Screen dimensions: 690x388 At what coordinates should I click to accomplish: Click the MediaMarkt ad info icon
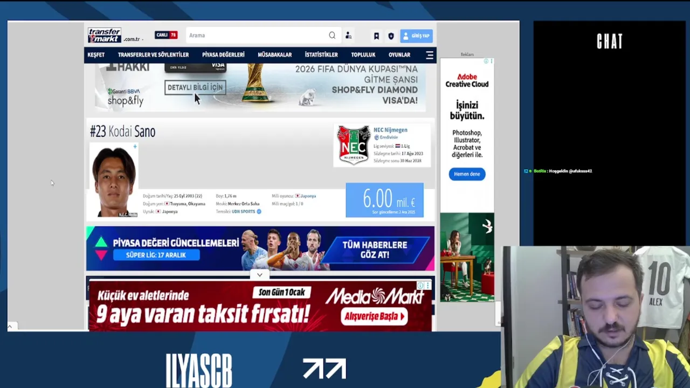[x=420, y=286]
